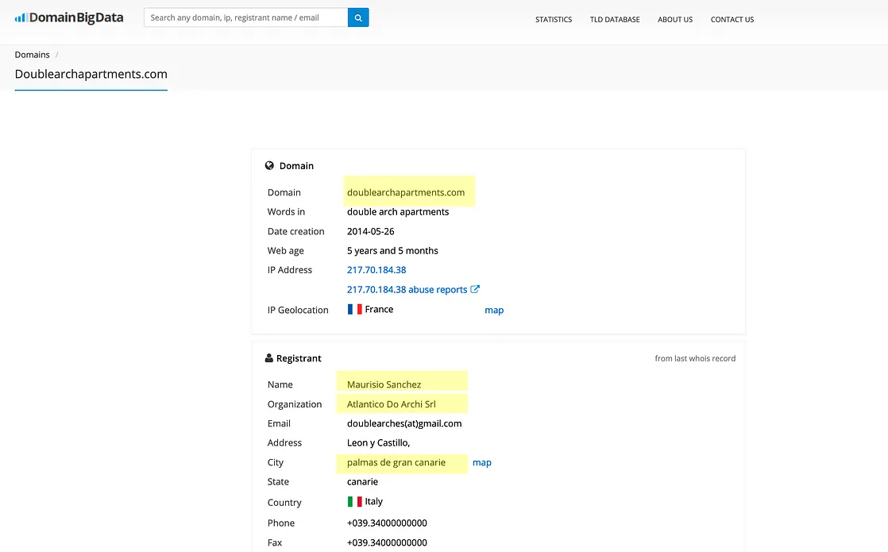Go to the About Us page

pyautogui.click(x=675, y=19)
